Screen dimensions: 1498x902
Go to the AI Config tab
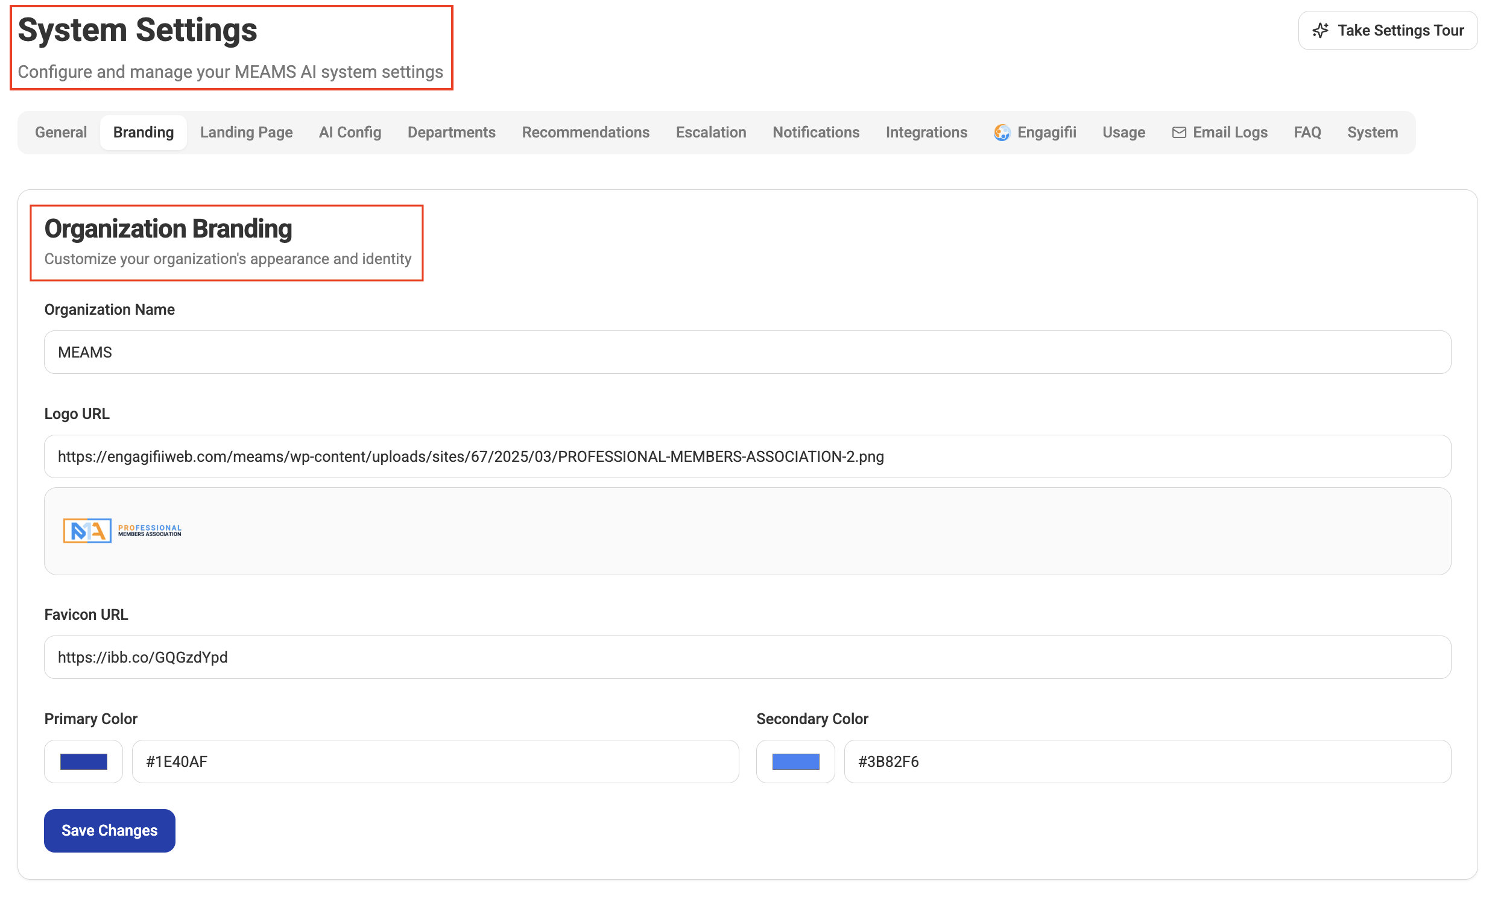(350, 133)
